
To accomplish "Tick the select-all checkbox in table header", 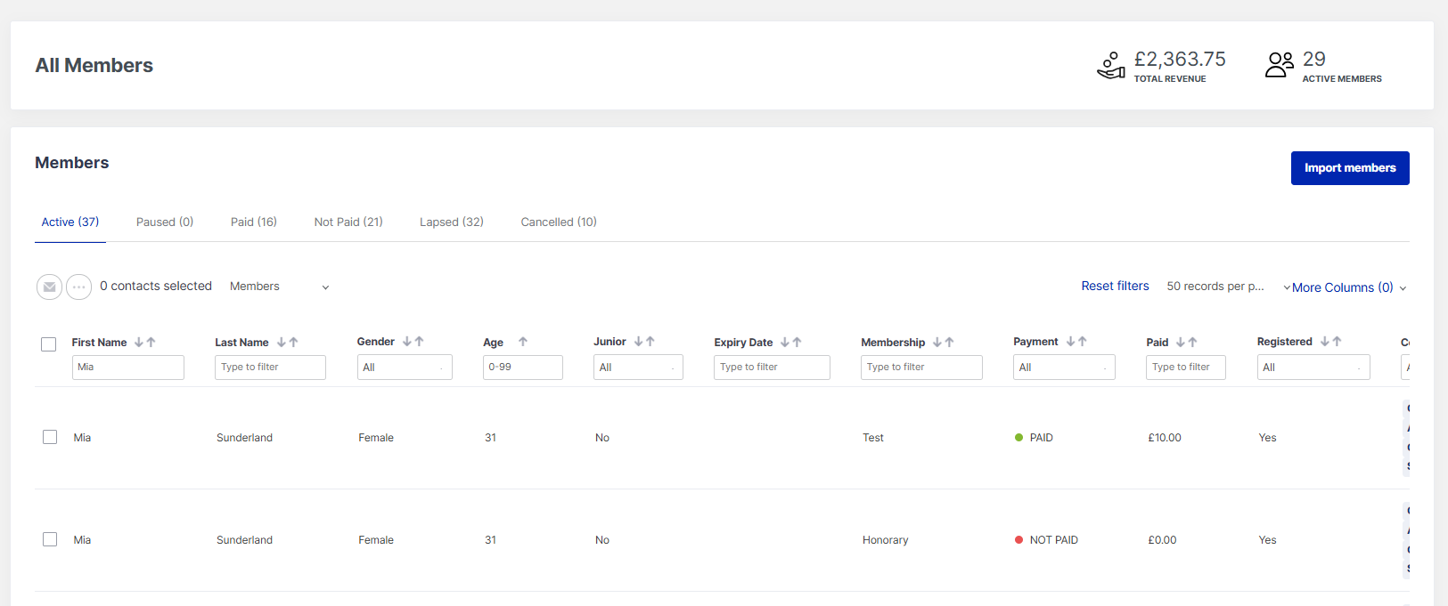I will 49,344.
